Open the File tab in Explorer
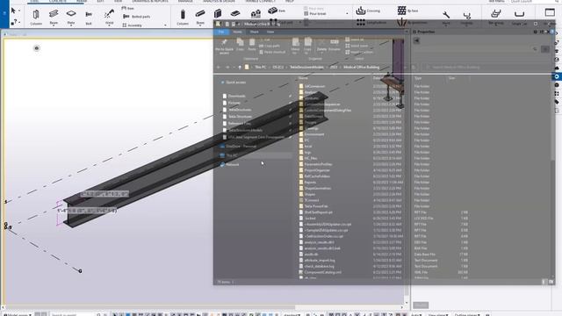The height and width of the screenshot is (316, 562). [221, 32]
